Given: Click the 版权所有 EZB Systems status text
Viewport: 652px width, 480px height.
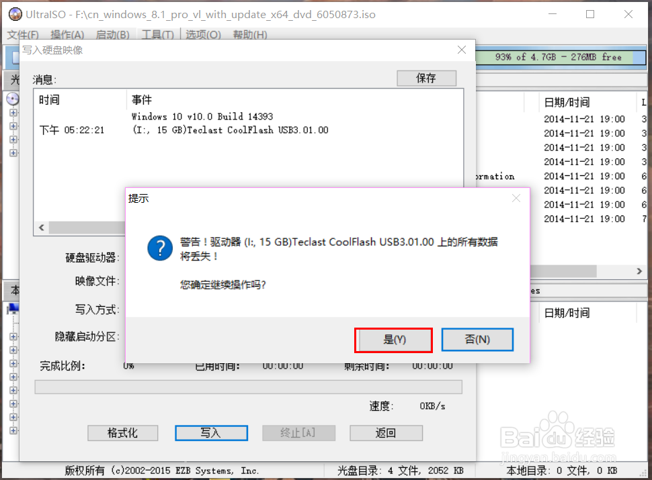Looking at the screenshot, I should (162, 471).
